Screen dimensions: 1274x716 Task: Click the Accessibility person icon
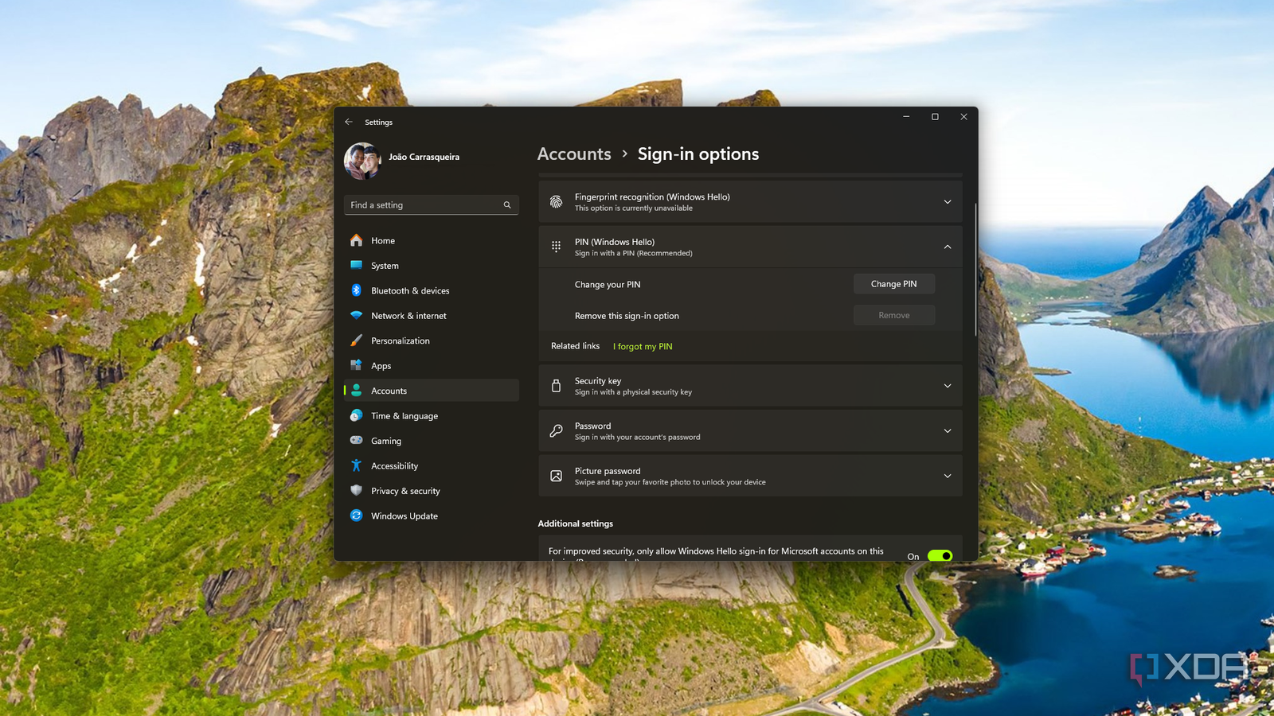pos(357,465)
